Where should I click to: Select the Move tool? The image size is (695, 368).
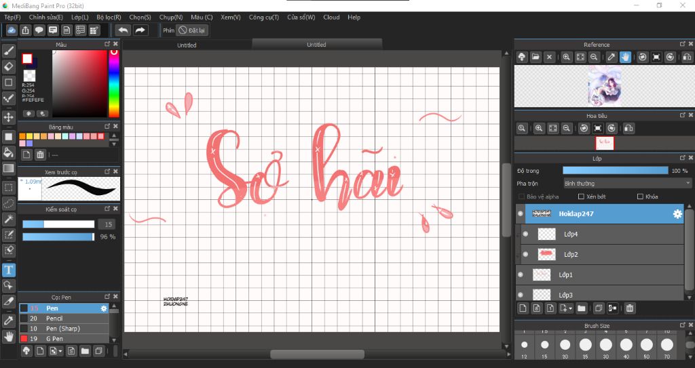[x=8, y=117]
